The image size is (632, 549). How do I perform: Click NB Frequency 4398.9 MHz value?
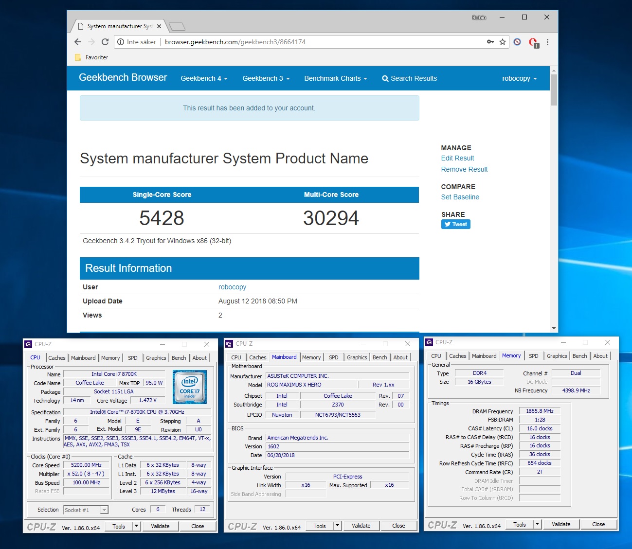[576, 390]
